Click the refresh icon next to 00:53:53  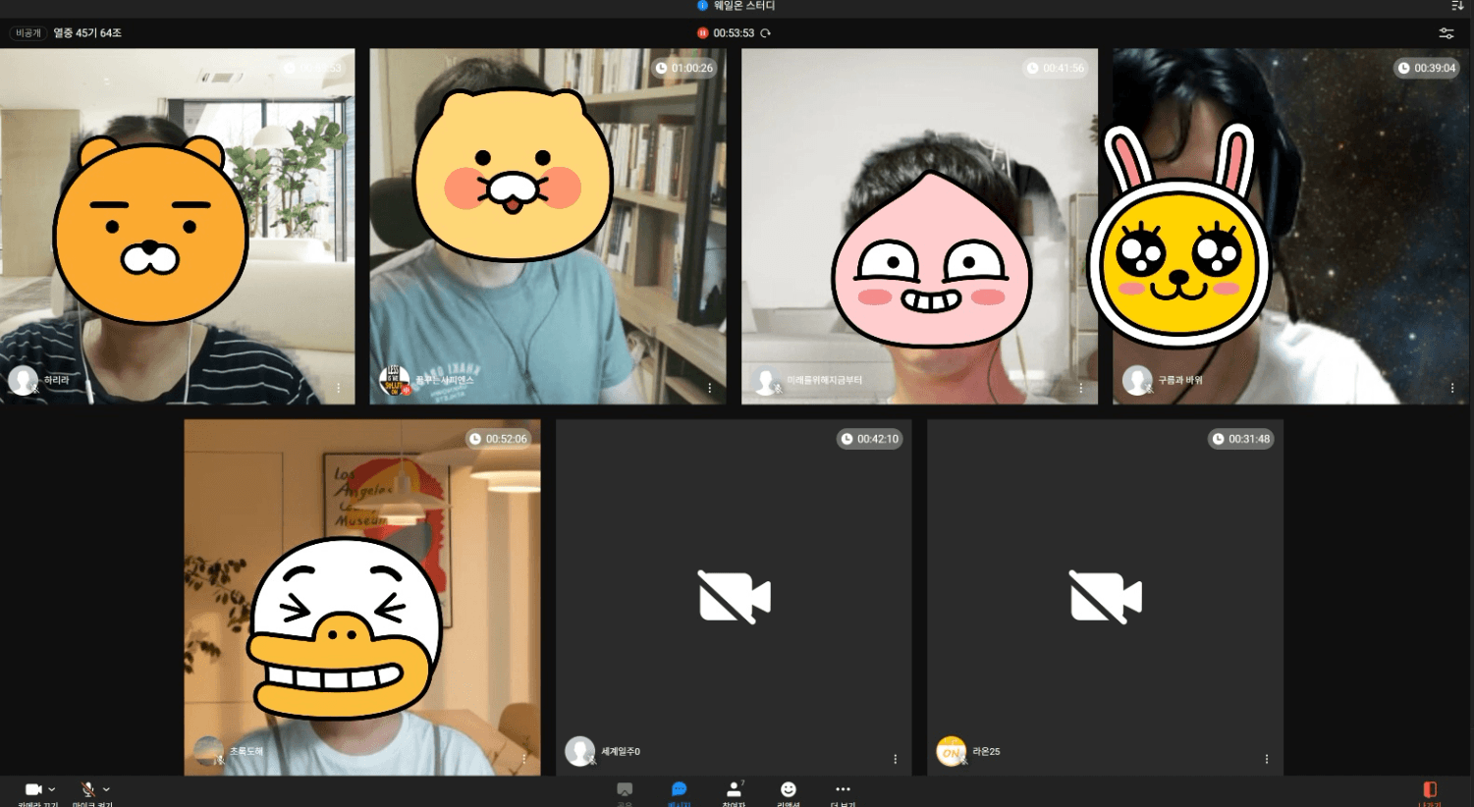pyautogui.click(x=765, y=33)
